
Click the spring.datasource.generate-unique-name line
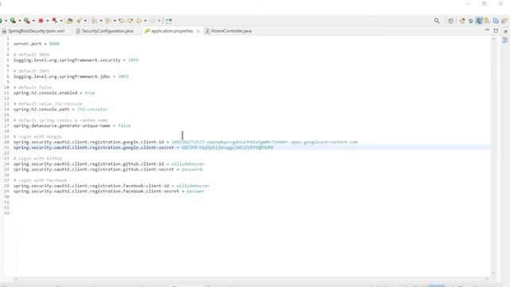click(72, 126)
